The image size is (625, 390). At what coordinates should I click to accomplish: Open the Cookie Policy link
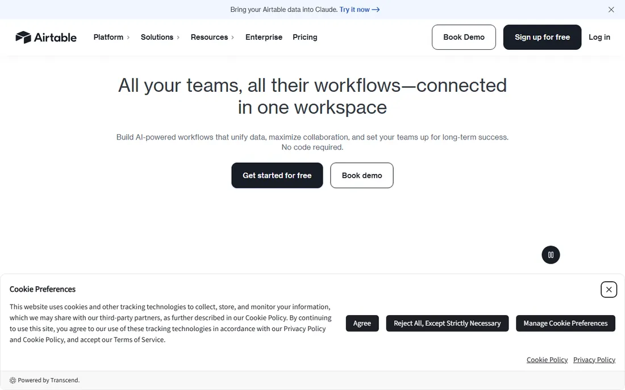pyautogui.click(x=547, y=360)
